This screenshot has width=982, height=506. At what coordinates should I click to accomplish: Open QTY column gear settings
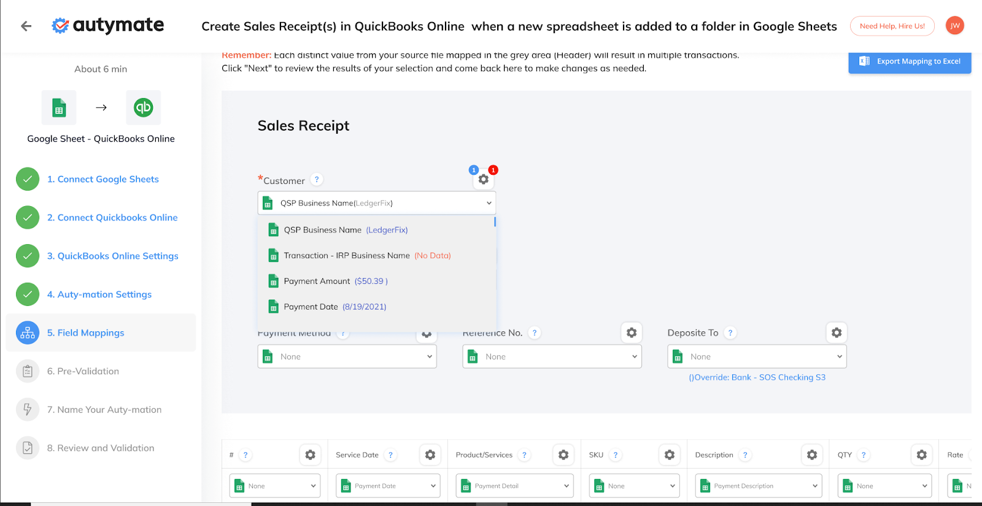tap(922, 455)
